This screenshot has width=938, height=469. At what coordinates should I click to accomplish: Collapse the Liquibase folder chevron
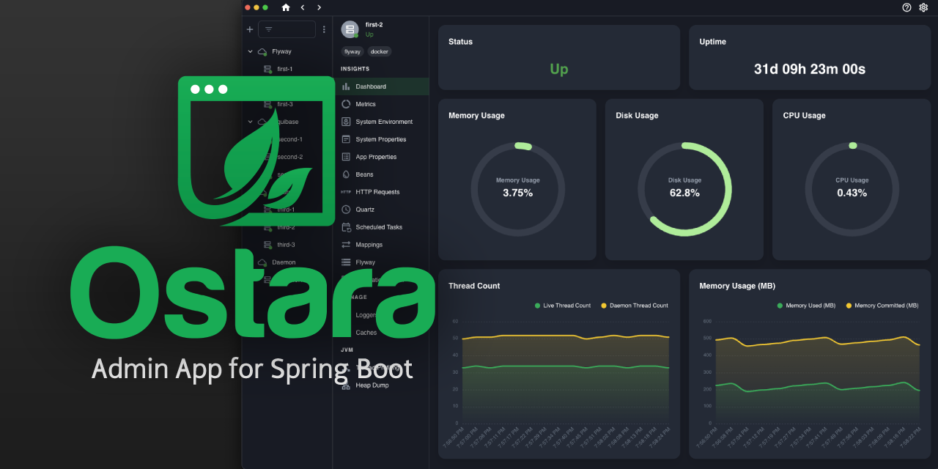tap(251, 122)
